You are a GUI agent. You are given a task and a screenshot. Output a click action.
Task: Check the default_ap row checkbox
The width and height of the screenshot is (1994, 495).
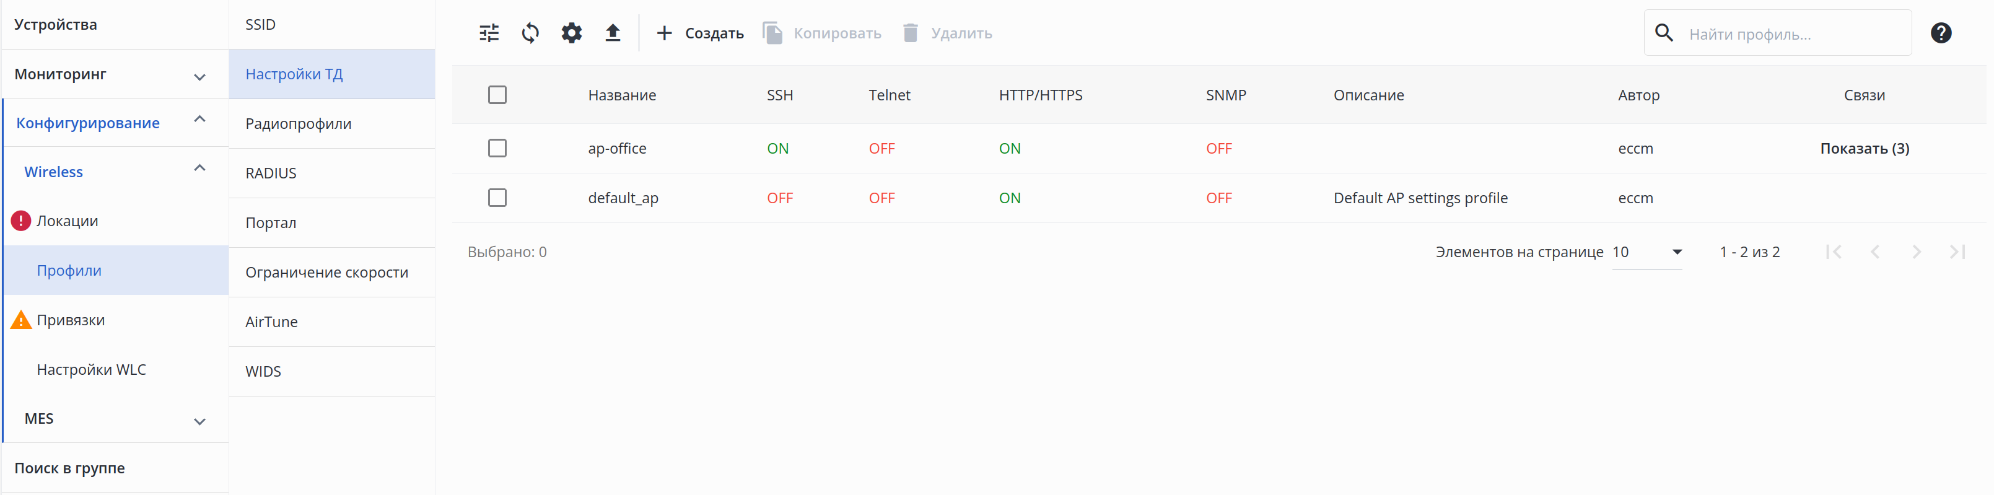click(x=497, y=198)
